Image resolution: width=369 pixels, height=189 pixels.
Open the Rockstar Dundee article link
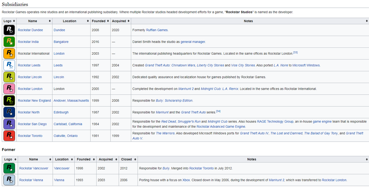click(x=30, y=30)
